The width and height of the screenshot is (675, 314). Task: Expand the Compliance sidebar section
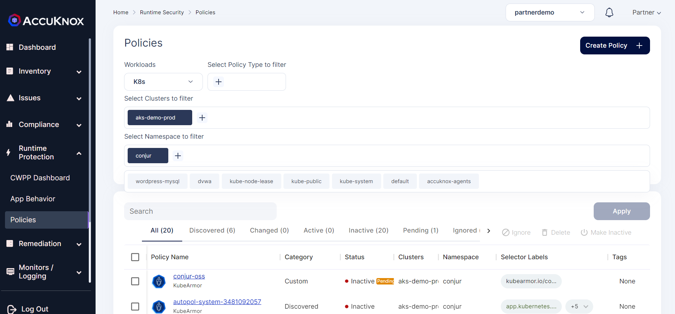pos(79,125)
